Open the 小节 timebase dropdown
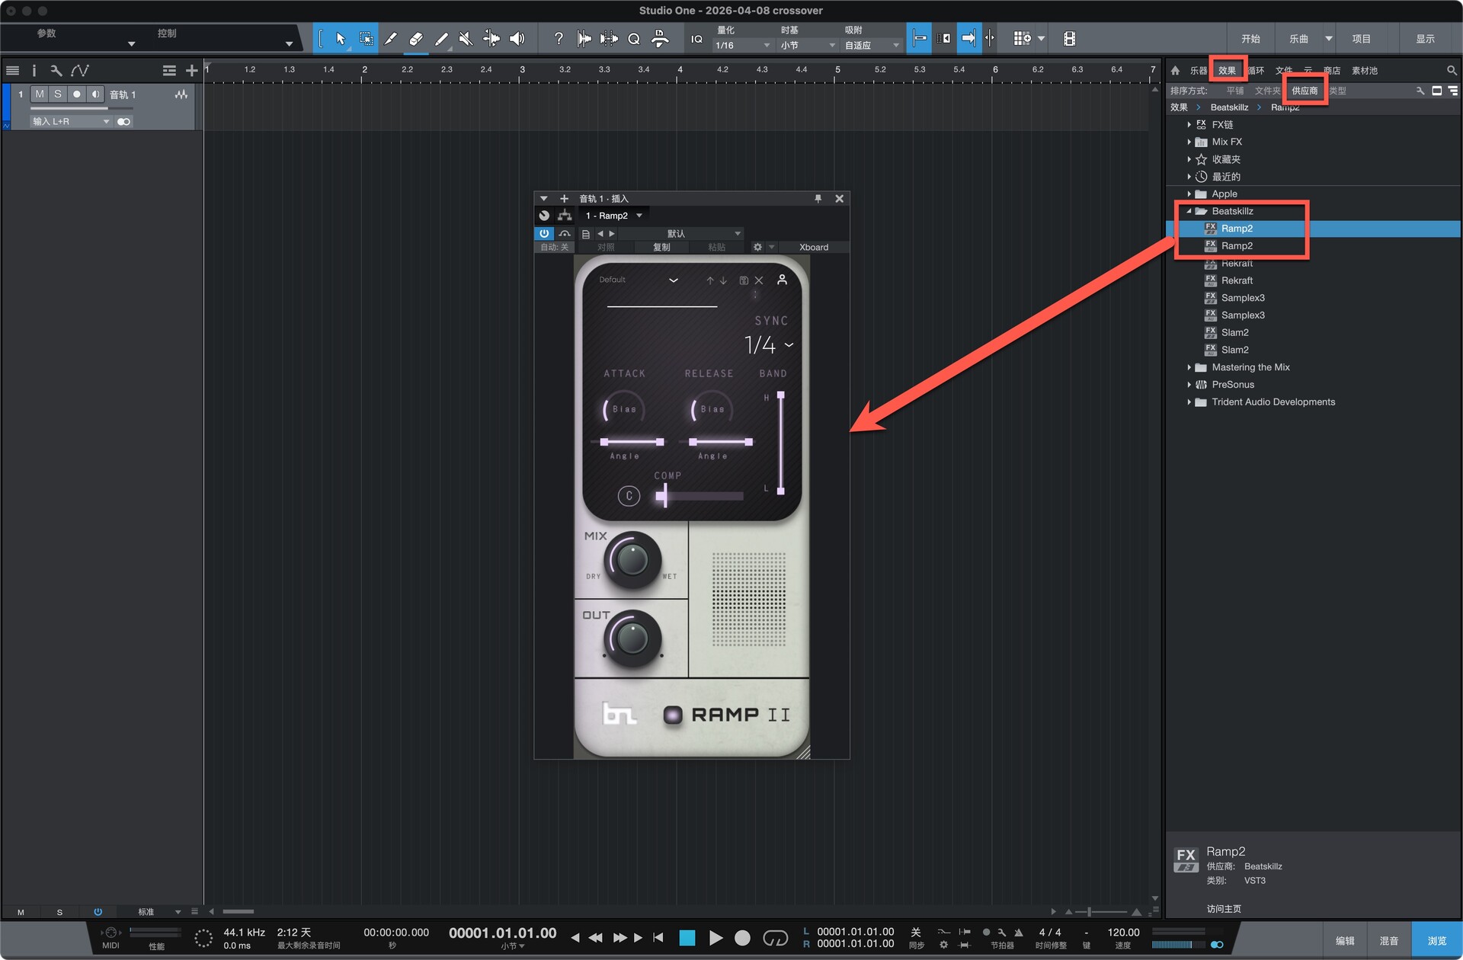The height and width of the screenshot is (960, 1463). [807, 46]
